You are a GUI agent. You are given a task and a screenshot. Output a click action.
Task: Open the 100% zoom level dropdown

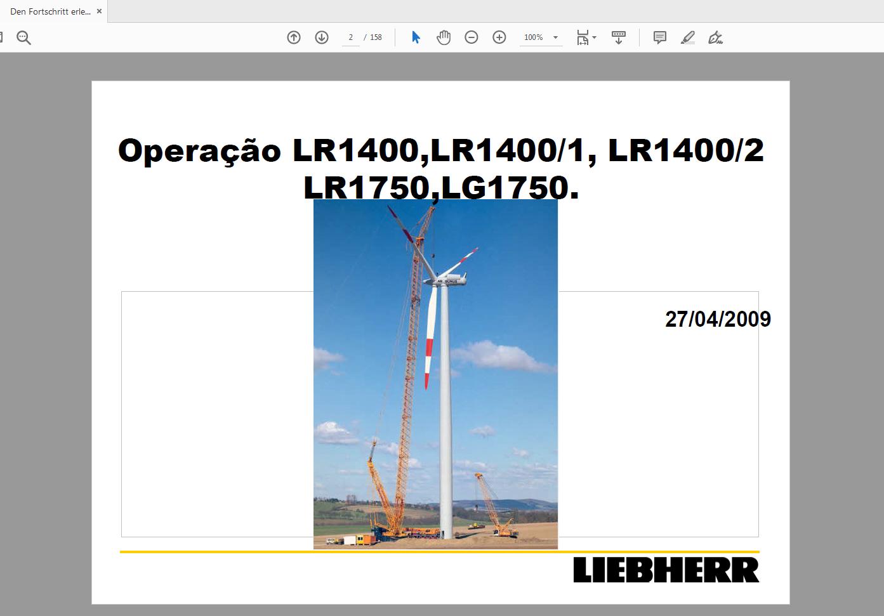541,37
